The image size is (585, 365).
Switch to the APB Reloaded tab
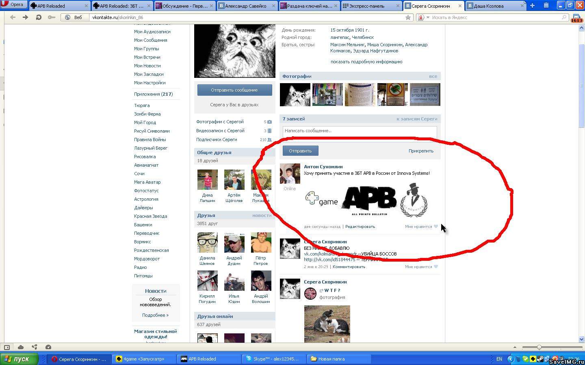[x=59, y=6]
